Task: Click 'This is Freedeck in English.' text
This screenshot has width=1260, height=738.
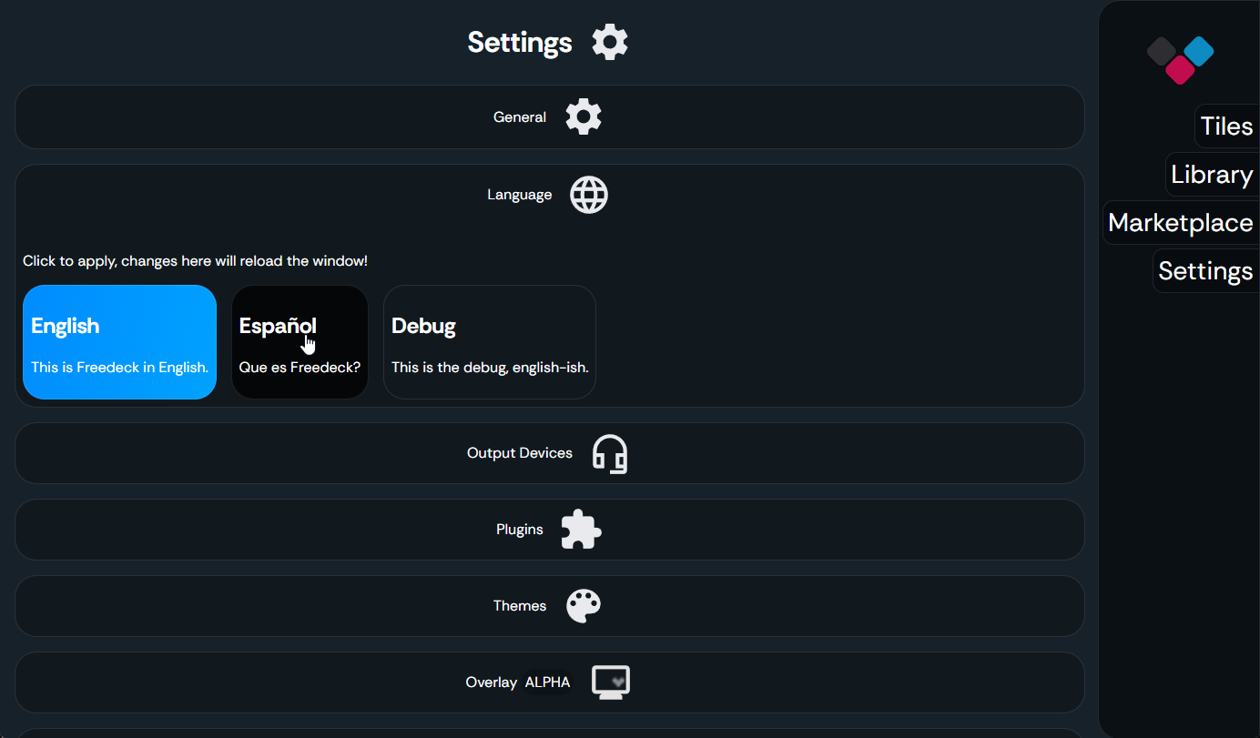Action: tap(119, 368)
